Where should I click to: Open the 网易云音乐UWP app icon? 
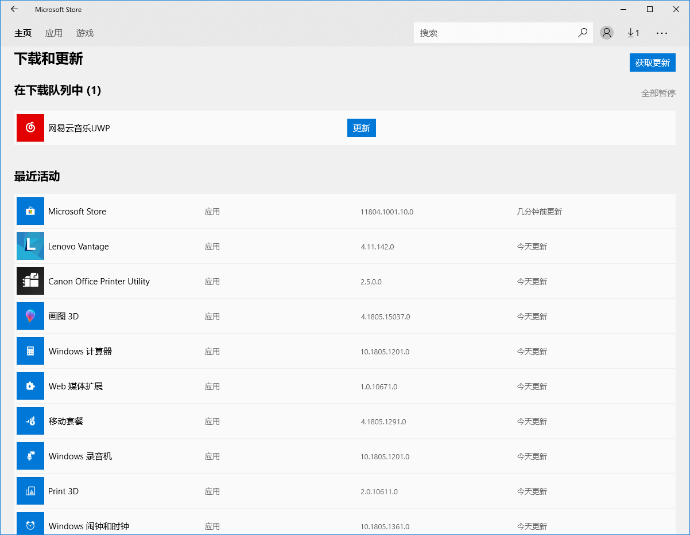tap(30, 128)
